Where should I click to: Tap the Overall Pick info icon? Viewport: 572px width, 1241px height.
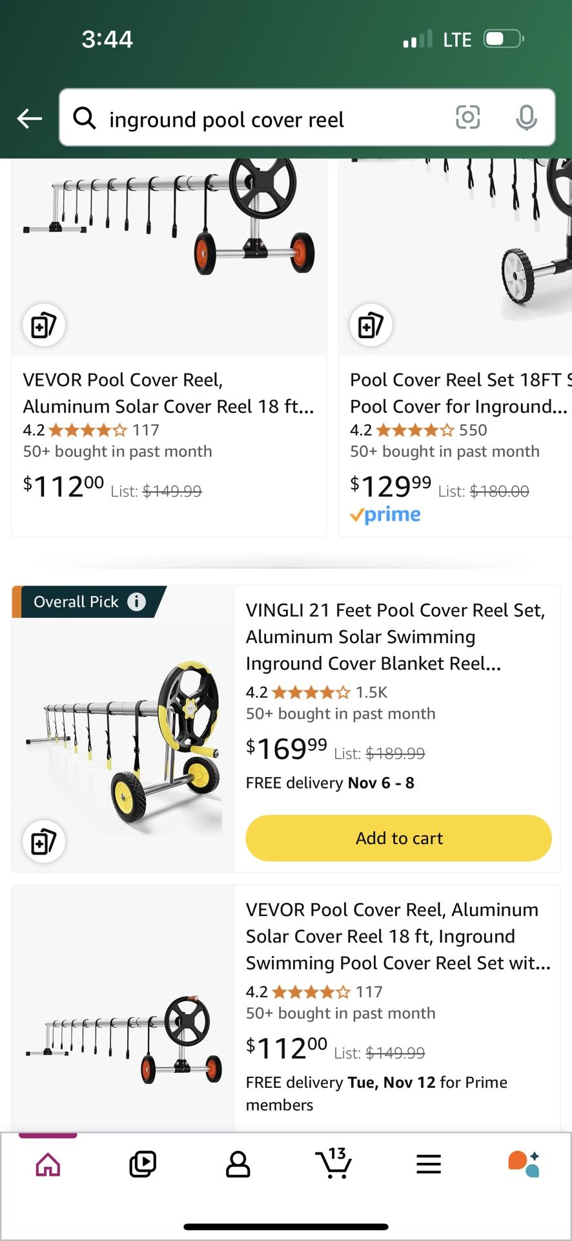click(x=136, y=602)
